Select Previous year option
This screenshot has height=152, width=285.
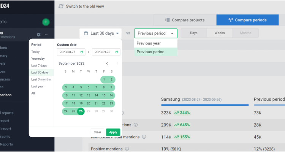click(149, 43)
